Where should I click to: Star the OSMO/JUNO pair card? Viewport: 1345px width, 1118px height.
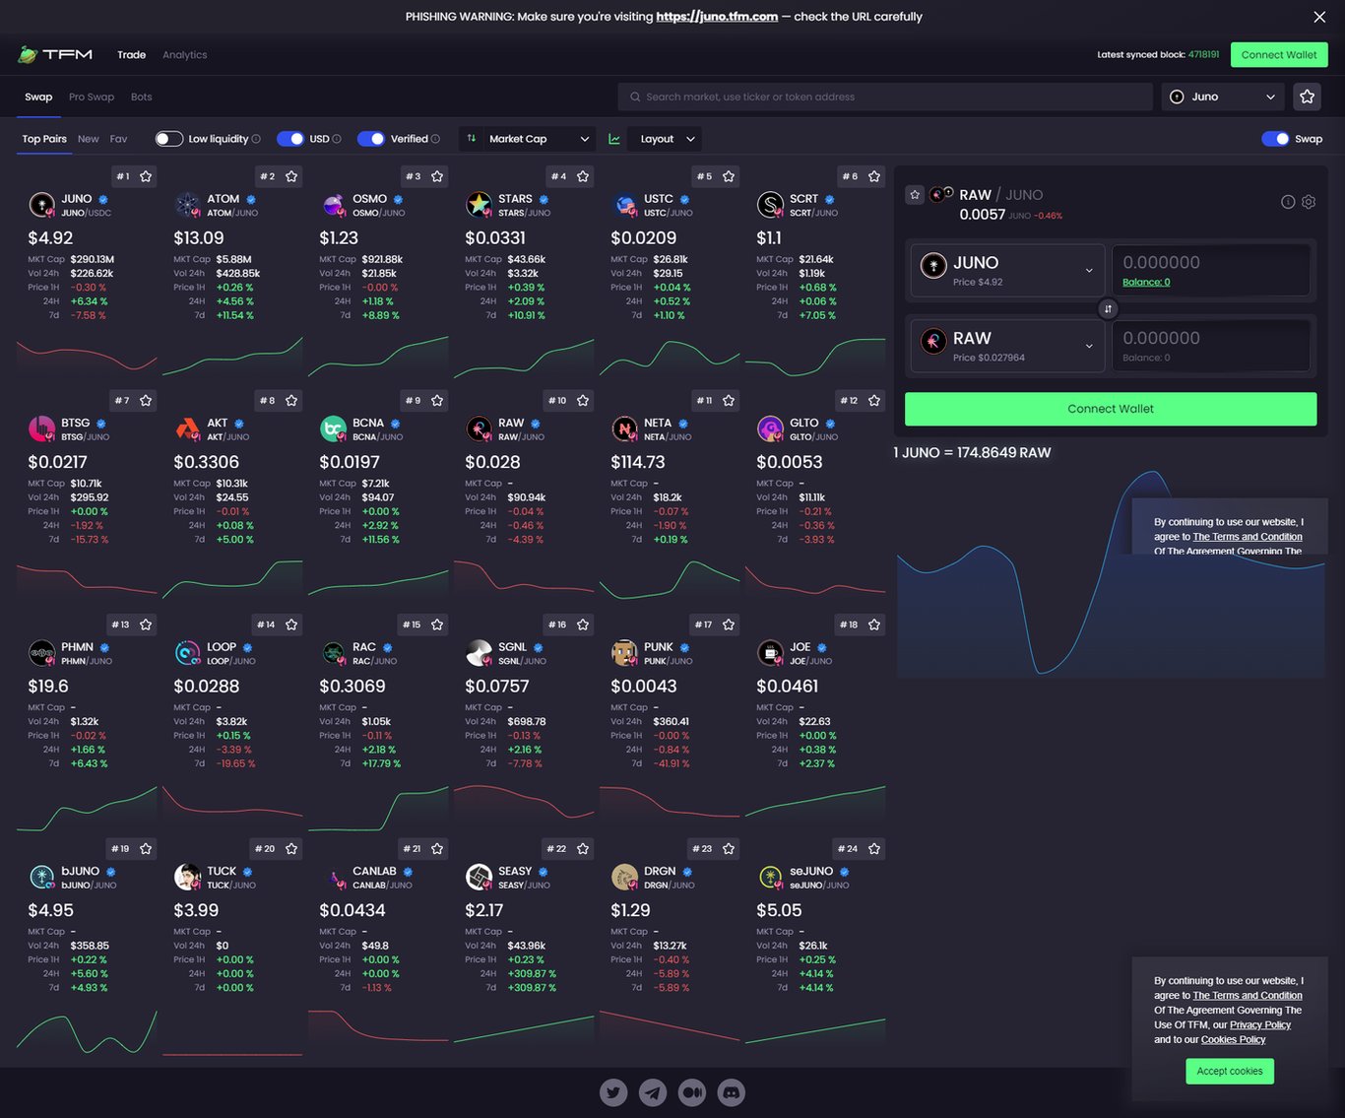click(437, 176)
